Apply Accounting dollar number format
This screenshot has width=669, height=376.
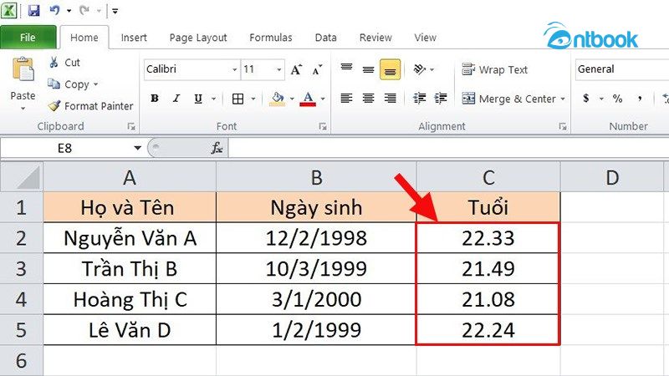point(586,99)
